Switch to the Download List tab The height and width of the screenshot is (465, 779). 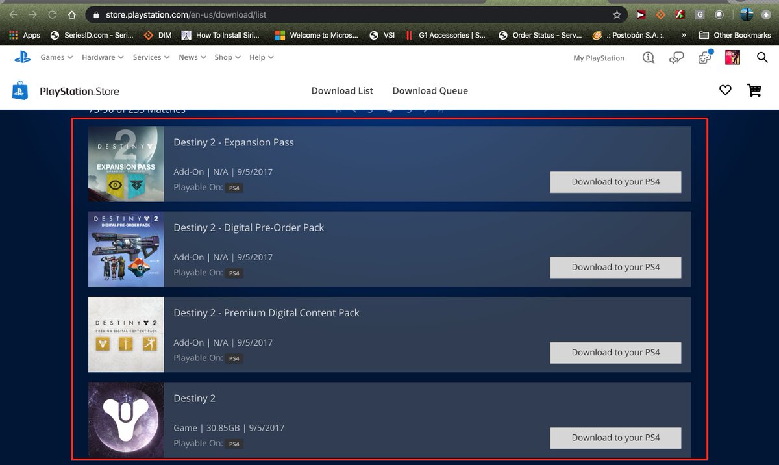point(342,91)
